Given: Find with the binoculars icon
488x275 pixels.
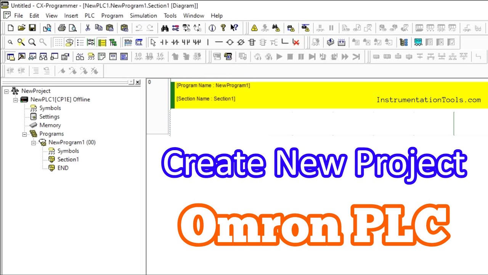Looking at the screenshot, I should coord(165,28).
